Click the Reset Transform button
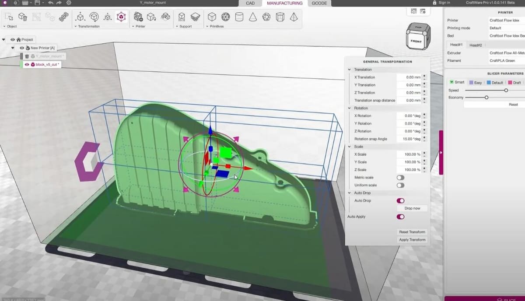This screenshot has width=525, height=301. tap(412, 232)
